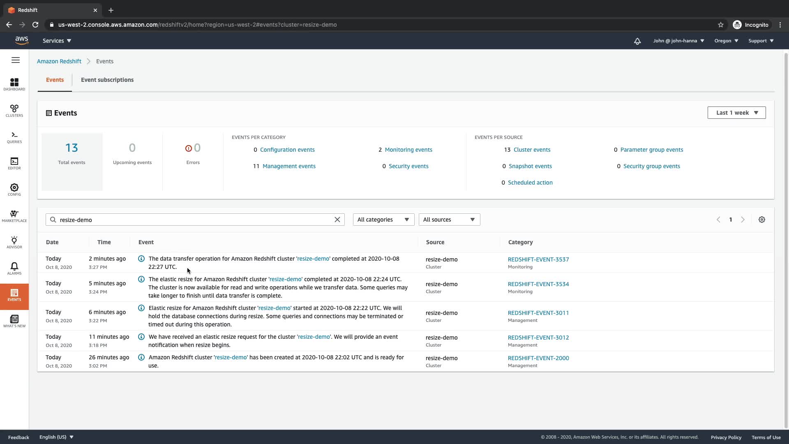This screenshot has height=444, width=789.
Task: Expand the All categories dropdown
Action: pos(383,220)
